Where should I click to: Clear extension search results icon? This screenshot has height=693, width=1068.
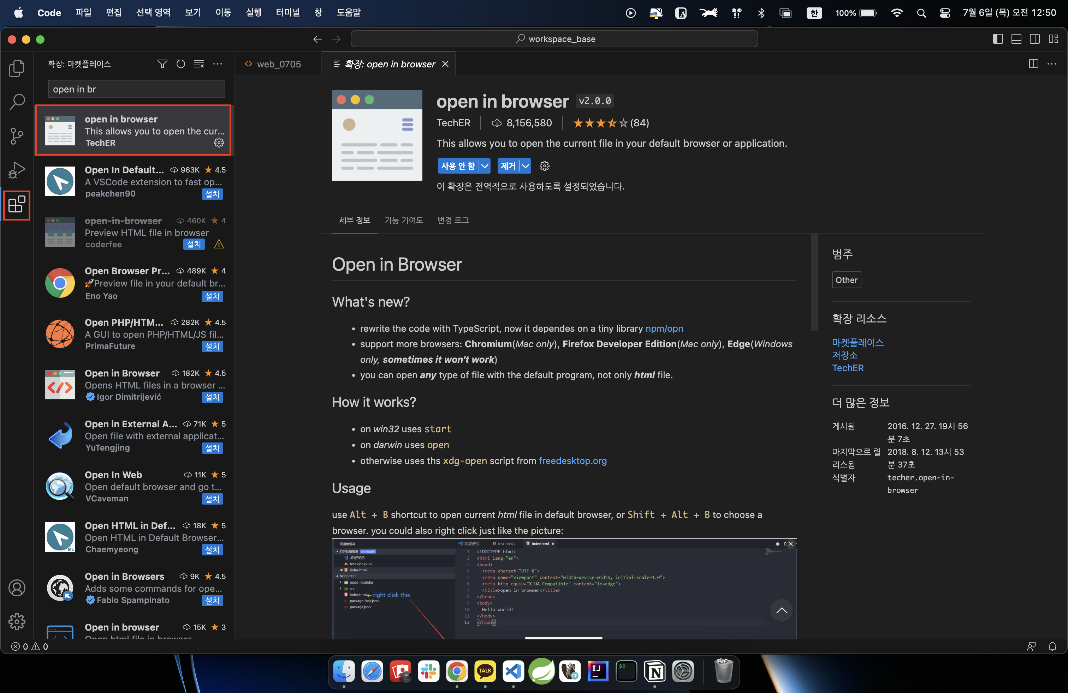click(x=199, y=64)
